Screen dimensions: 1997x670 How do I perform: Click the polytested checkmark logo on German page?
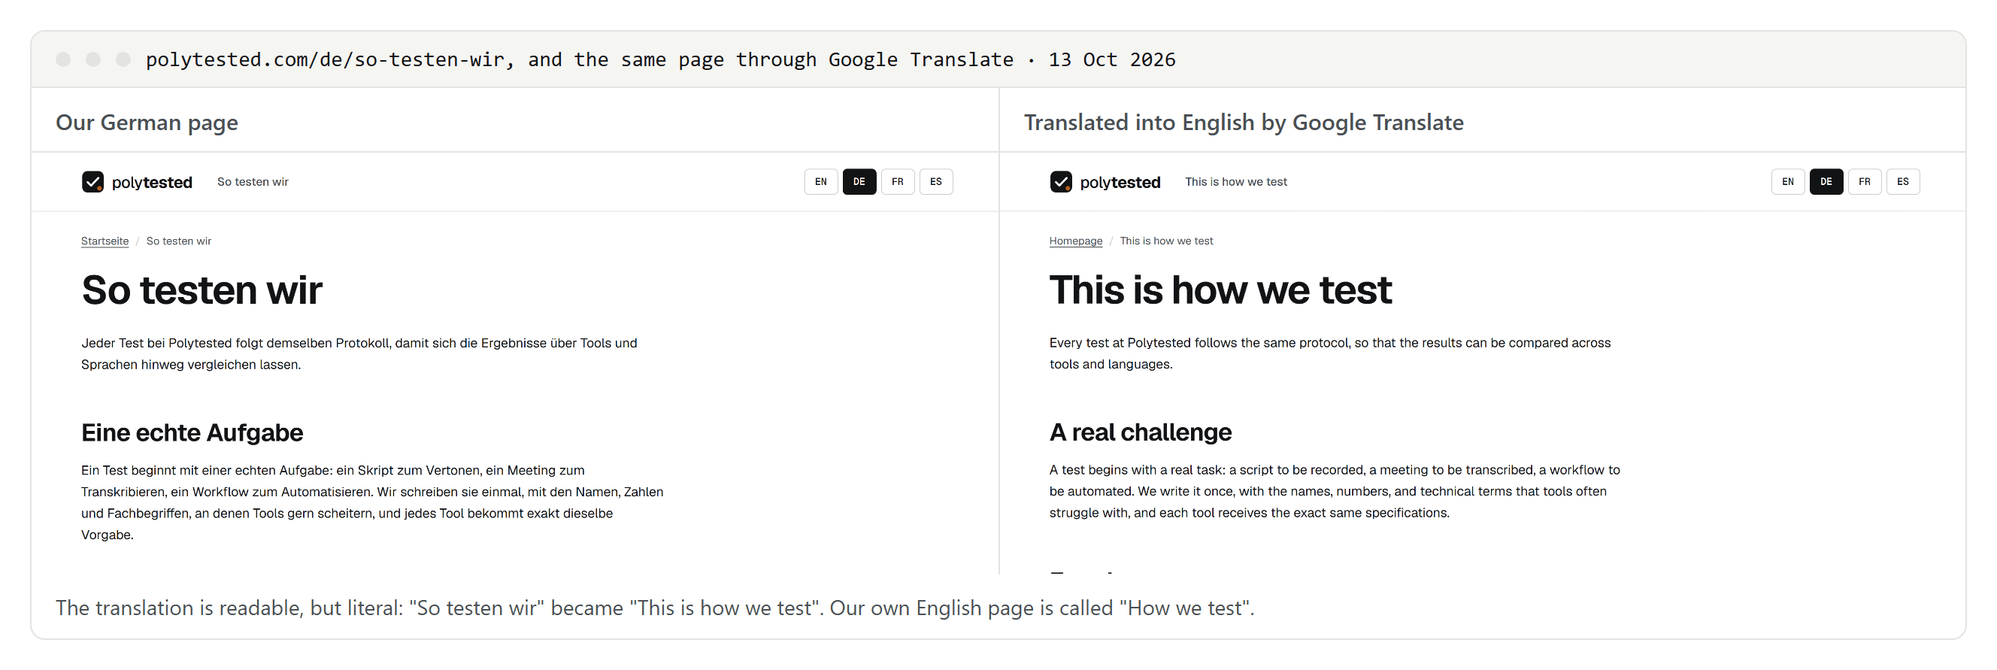[93, 182]
